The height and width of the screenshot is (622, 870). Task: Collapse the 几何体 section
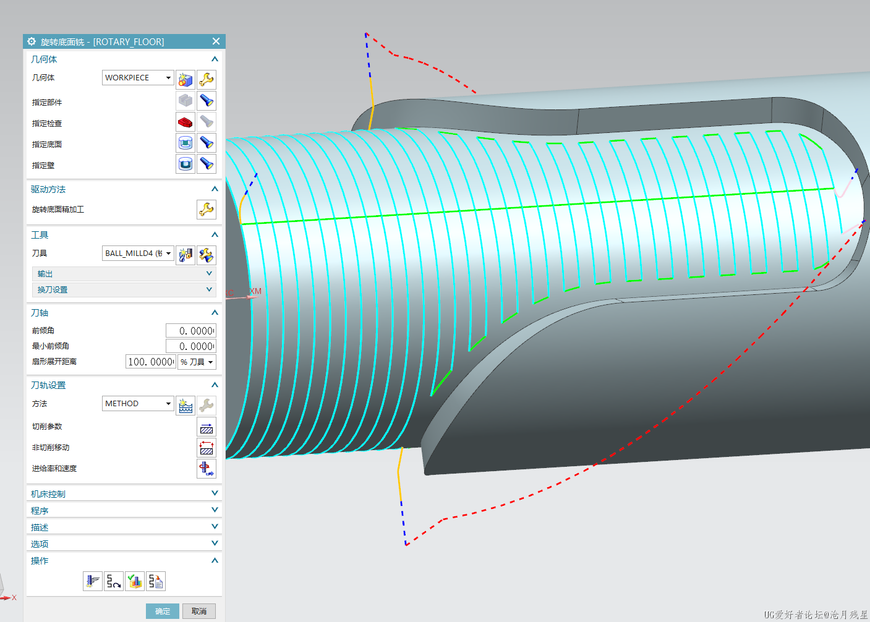pyautogui.click(x=215, y=59)
